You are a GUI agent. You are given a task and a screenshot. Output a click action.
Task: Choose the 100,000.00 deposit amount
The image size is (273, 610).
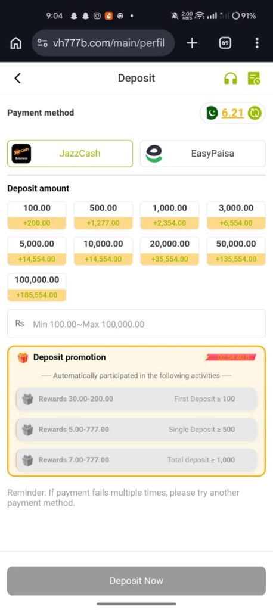point(36,287)
